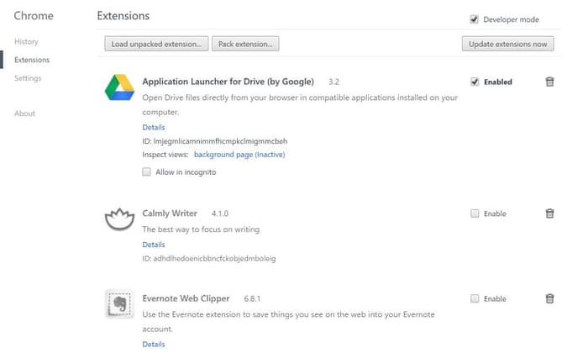This screenshot has width=588, height=353.
Task: Check Allow in incognito for Drive launcher
Action: (147, 171)
